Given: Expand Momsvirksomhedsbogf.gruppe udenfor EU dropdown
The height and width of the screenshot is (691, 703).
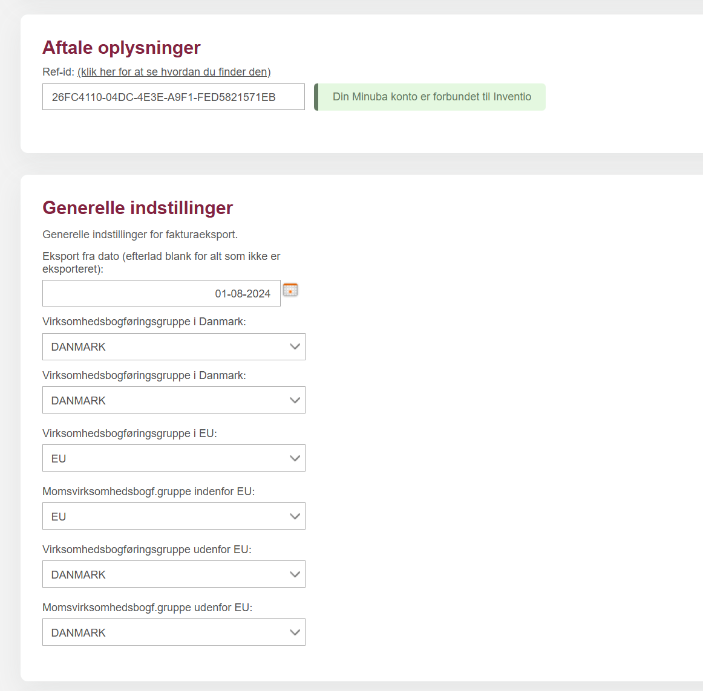Looking at the screenshot, I should [x=174, y=632].
